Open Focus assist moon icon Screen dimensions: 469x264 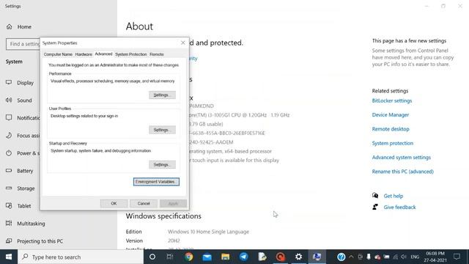9,135
